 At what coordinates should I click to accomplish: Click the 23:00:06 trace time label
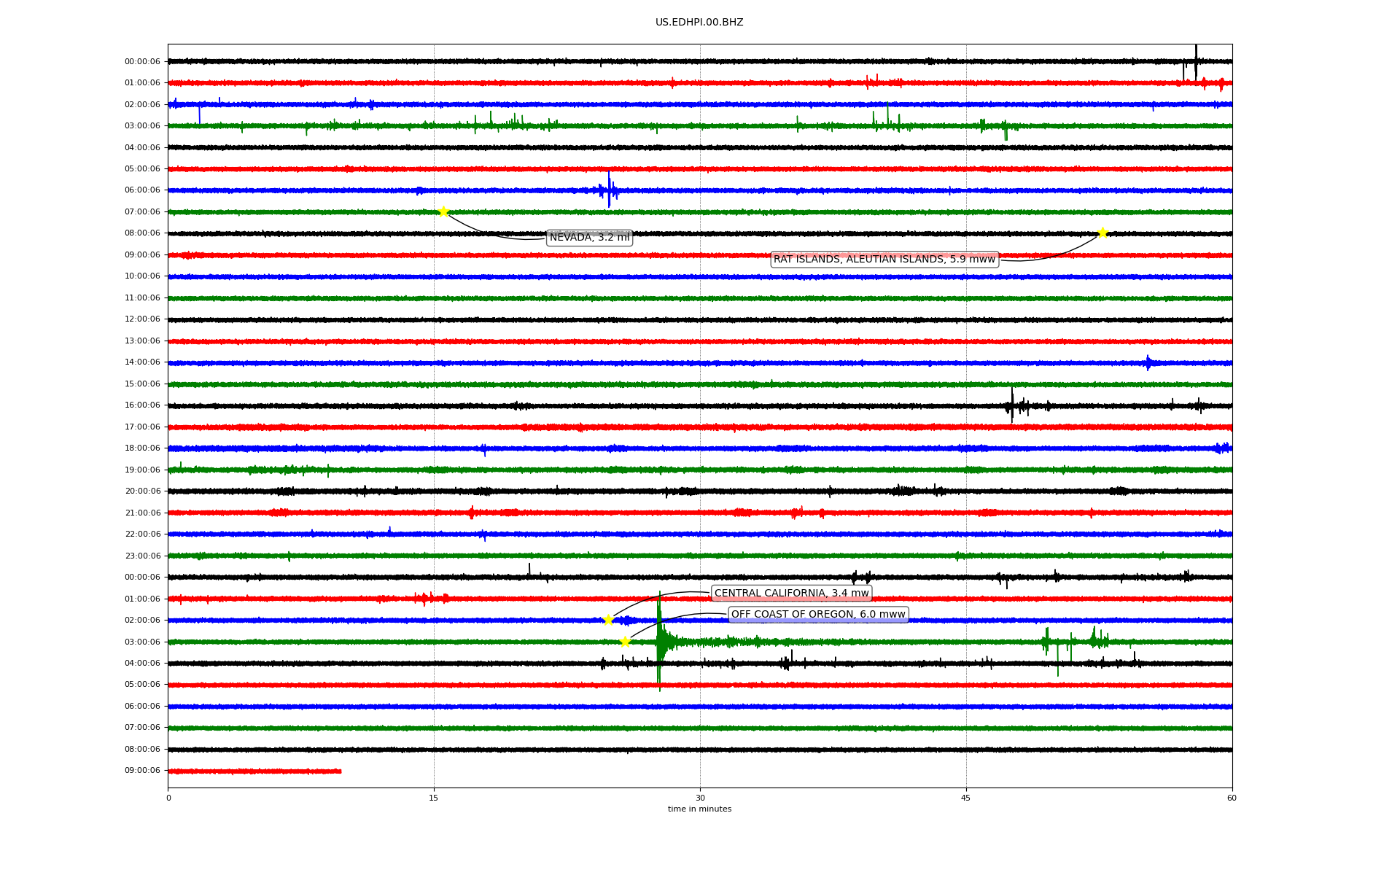click(x=142, y=556)
